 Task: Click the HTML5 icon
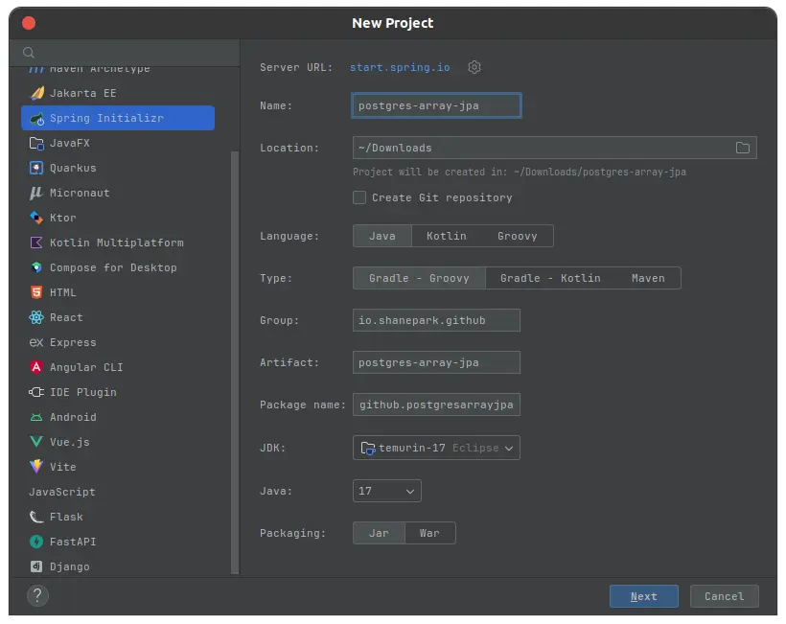(36, 292)
